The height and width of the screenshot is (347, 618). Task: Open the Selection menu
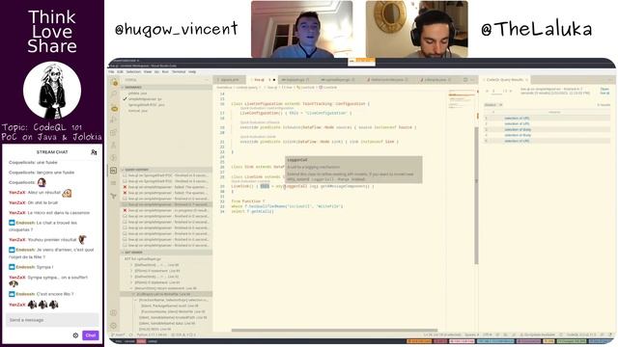pyautogui.click(x=133, y=72)
